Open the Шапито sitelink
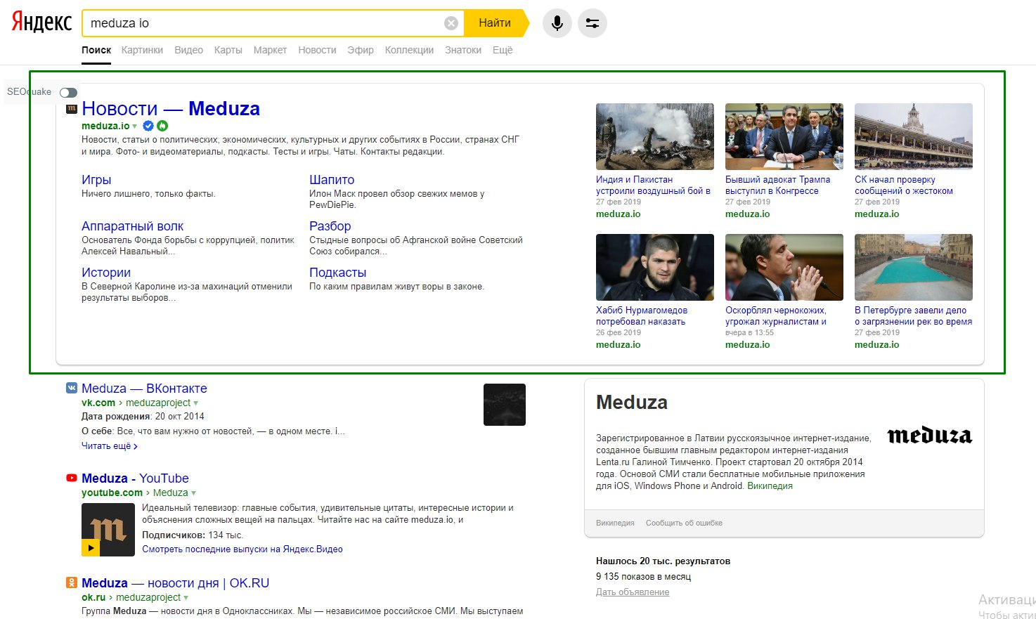This screenshot has width=1036, height=619. coord(332,180)
